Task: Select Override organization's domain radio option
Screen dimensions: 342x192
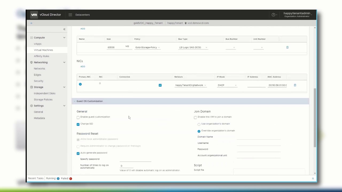Action: point(199,131)
